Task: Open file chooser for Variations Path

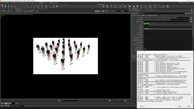Action: tap(191, 20)
